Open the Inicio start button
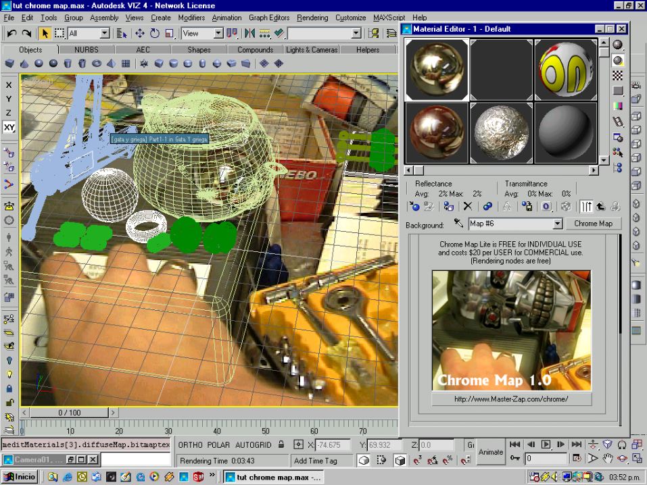647x485 pixels. (20, 477)
